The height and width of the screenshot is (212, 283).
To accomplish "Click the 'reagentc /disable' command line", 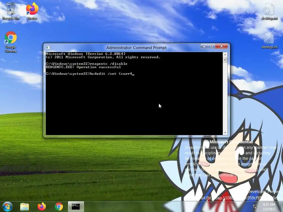I will [87, 64].
